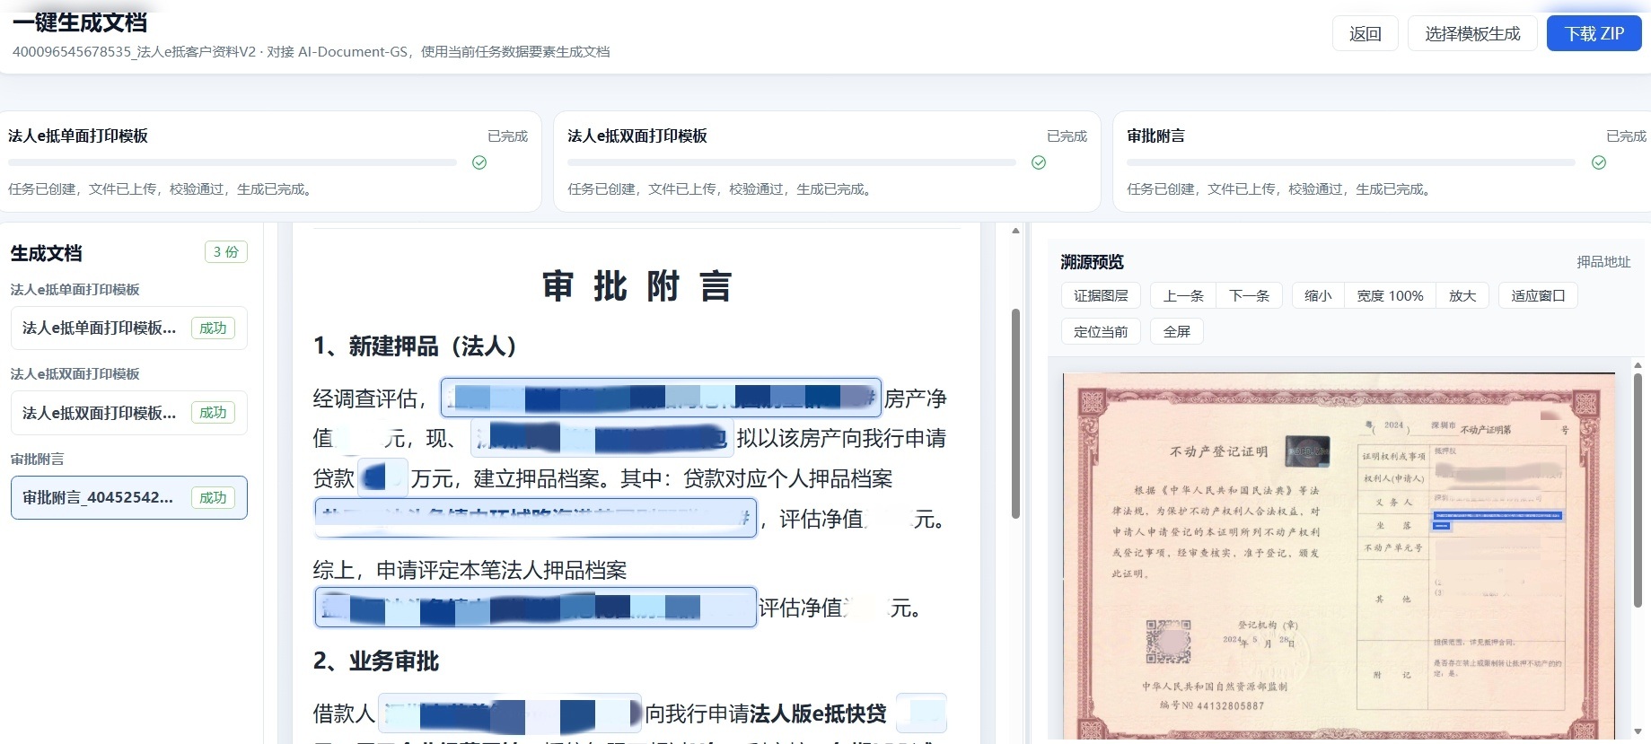Click 定位当前 to locate current

(1101, 332)
